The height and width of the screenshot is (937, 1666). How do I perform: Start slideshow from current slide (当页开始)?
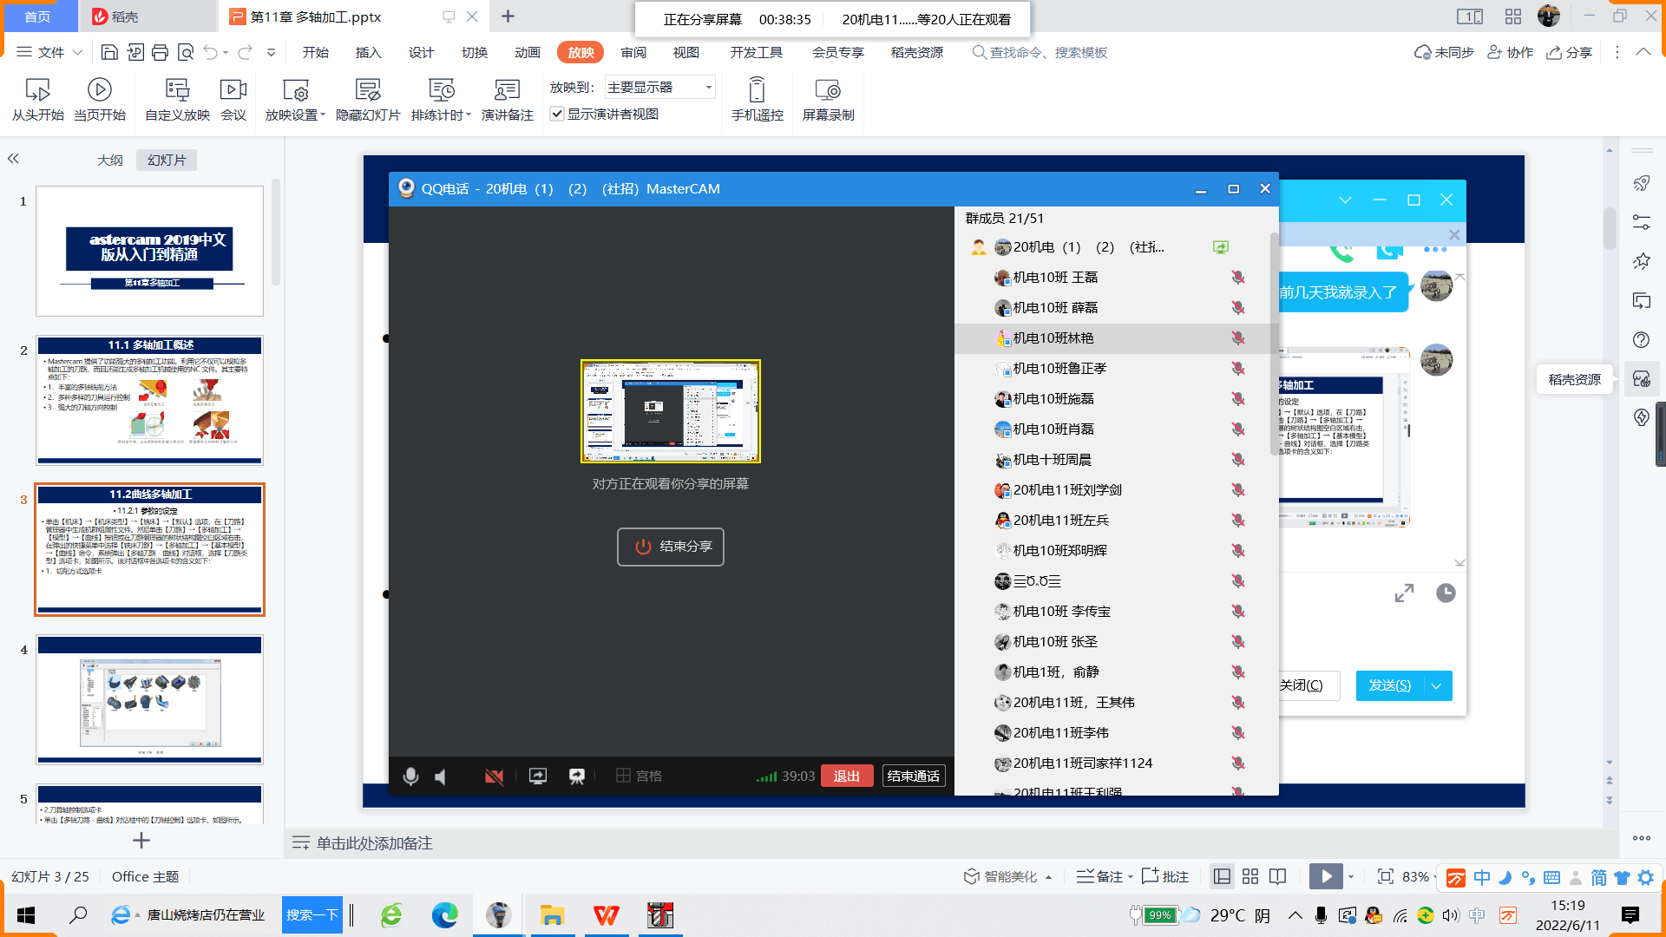point(99,90)
